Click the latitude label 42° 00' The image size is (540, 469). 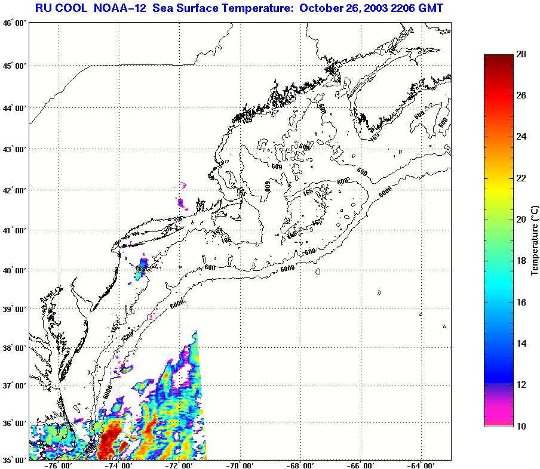tap(14, 190)
